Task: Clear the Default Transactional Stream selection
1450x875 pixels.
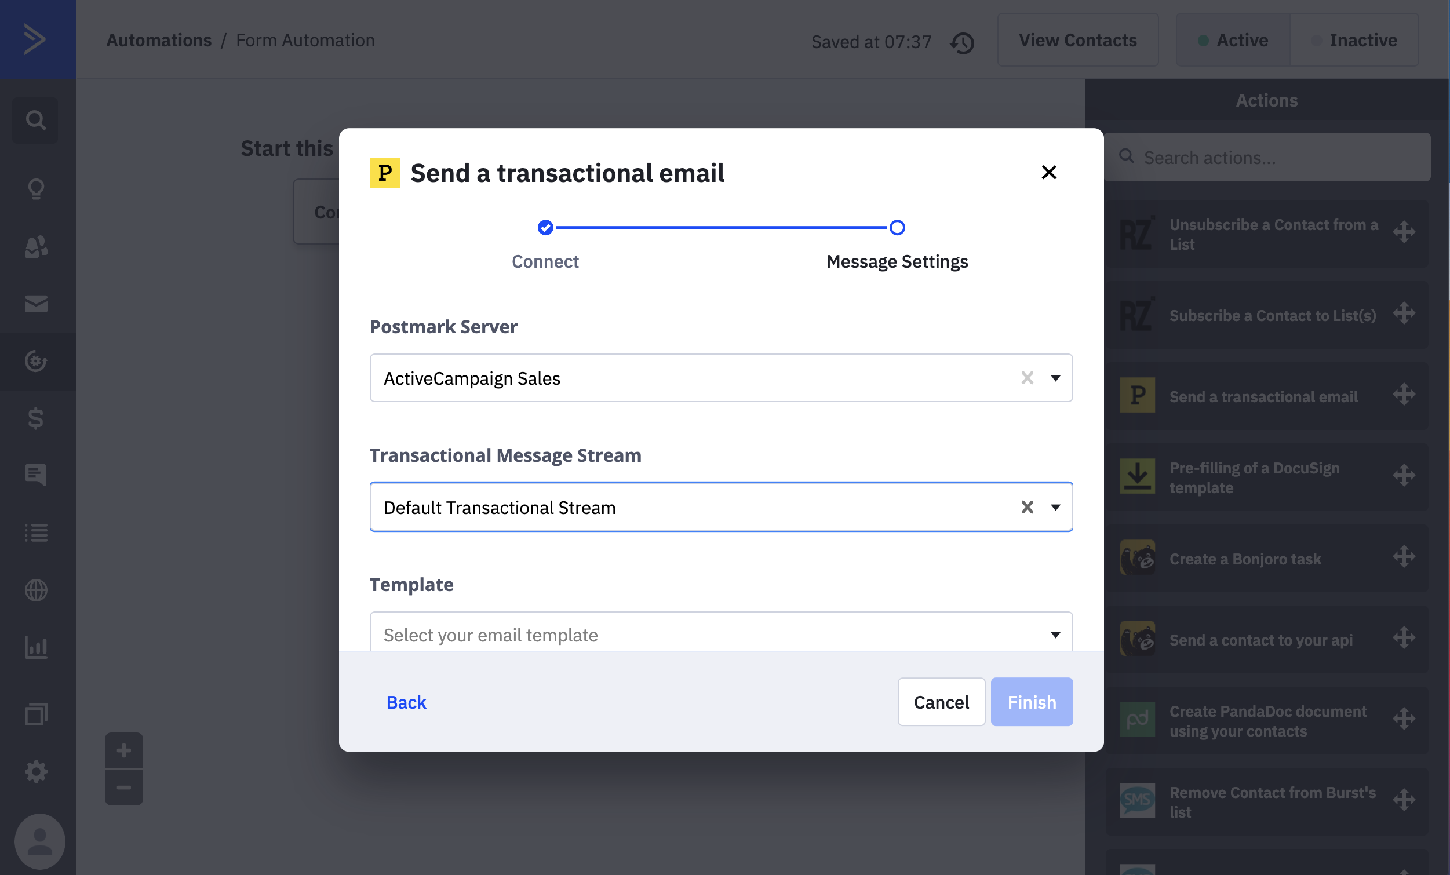Action: [x=1027, y=507]
